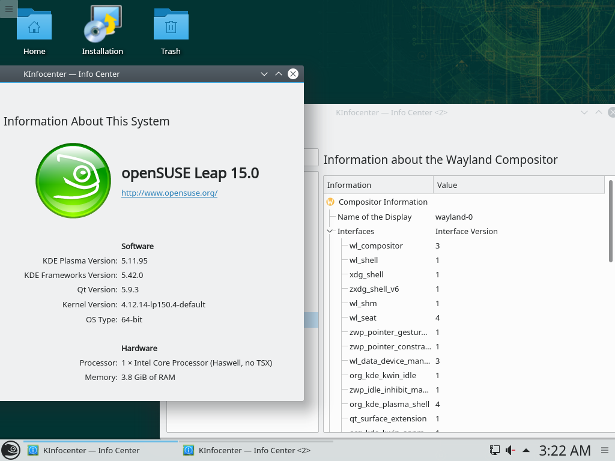This screenshot has width=615, height=461.
Task: Switch to KInfocenter — Info Center taskbar entry
Action: tap(100, 450)
